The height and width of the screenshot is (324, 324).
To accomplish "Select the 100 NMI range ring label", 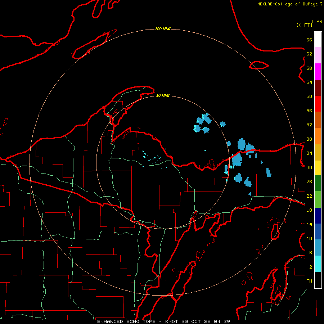I will click(163, 29).
